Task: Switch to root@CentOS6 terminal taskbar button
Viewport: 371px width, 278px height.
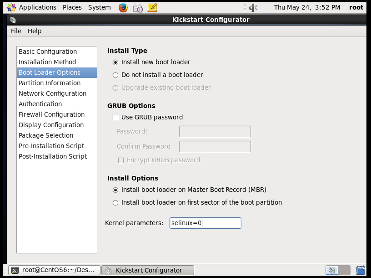Action: (54, 270)
